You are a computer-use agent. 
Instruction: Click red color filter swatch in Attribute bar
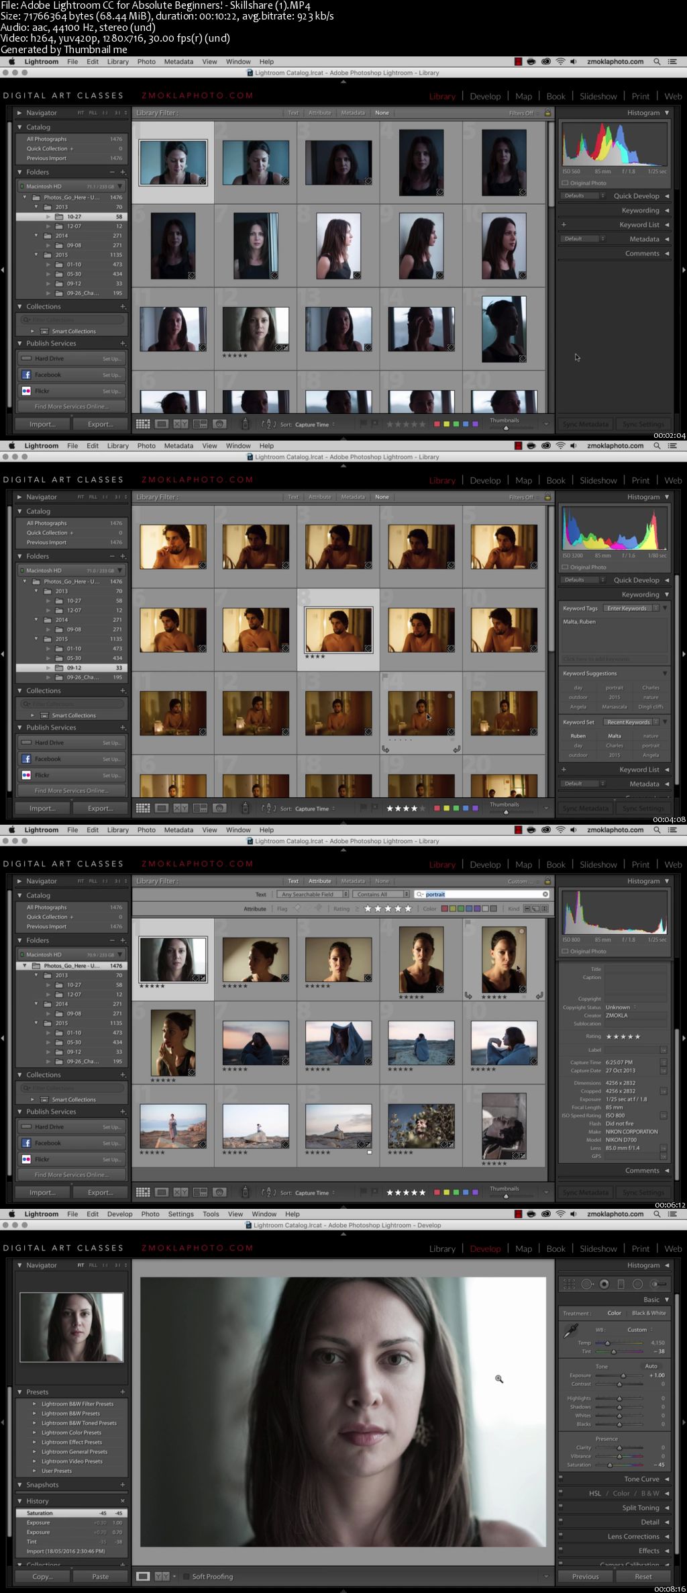[444, 909]
